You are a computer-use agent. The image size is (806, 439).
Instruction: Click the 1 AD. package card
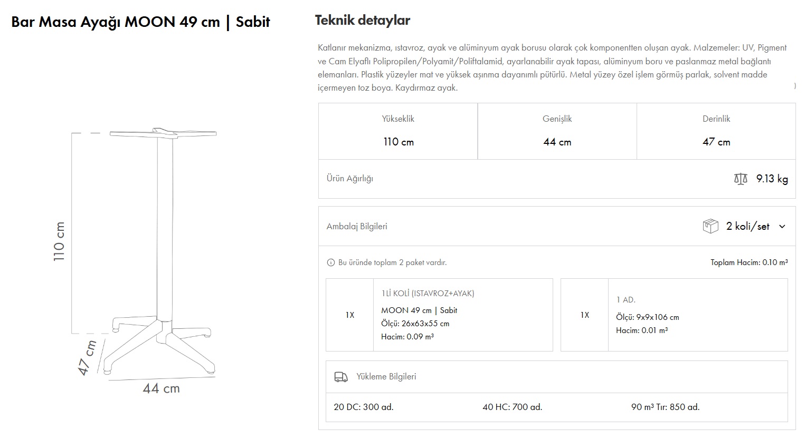(676, 315)
